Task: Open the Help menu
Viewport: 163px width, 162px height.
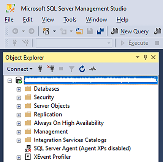Action: pos(122,20)
